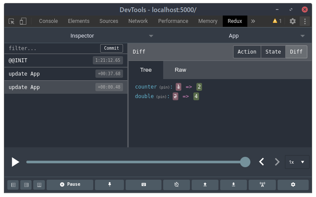The height and width of the screenshot is (197, 316).
Task: Switch to the Network tab
Action: 138,21
